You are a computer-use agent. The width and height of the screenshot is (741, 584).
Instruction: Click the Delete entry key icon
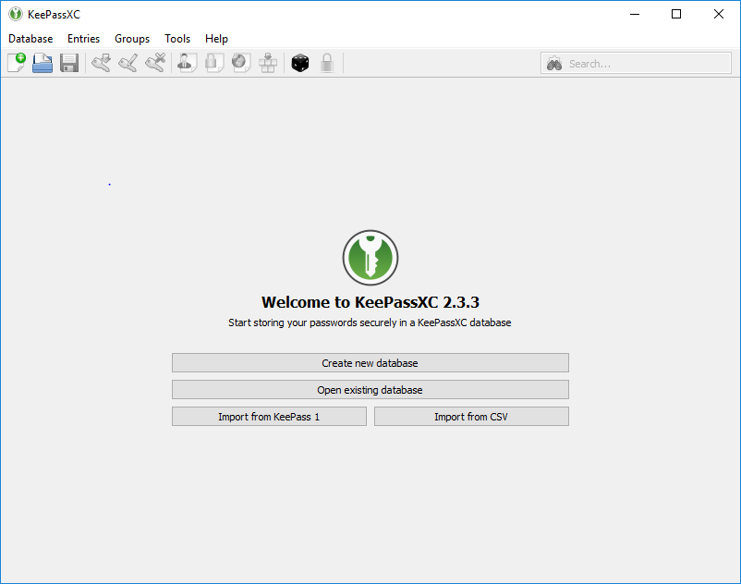point(155,63)
